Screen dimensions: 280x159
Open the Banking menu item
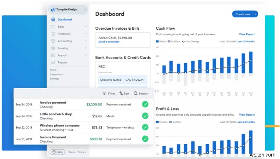[63, 48]
